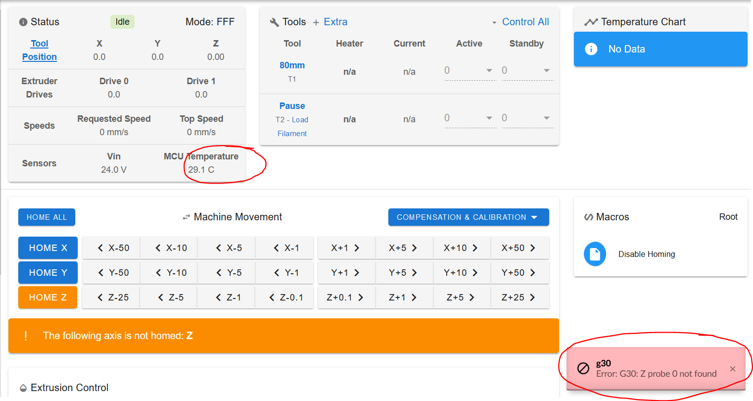Move Y axis by +1
The width and height of the screenshot is (753, 401).
(x=347, y=273)
